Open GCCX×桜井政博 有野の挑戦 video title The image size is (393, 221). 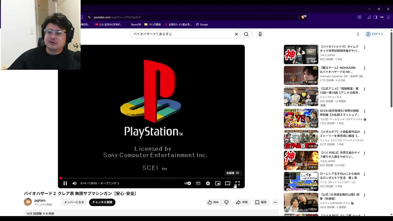[340, 113]
